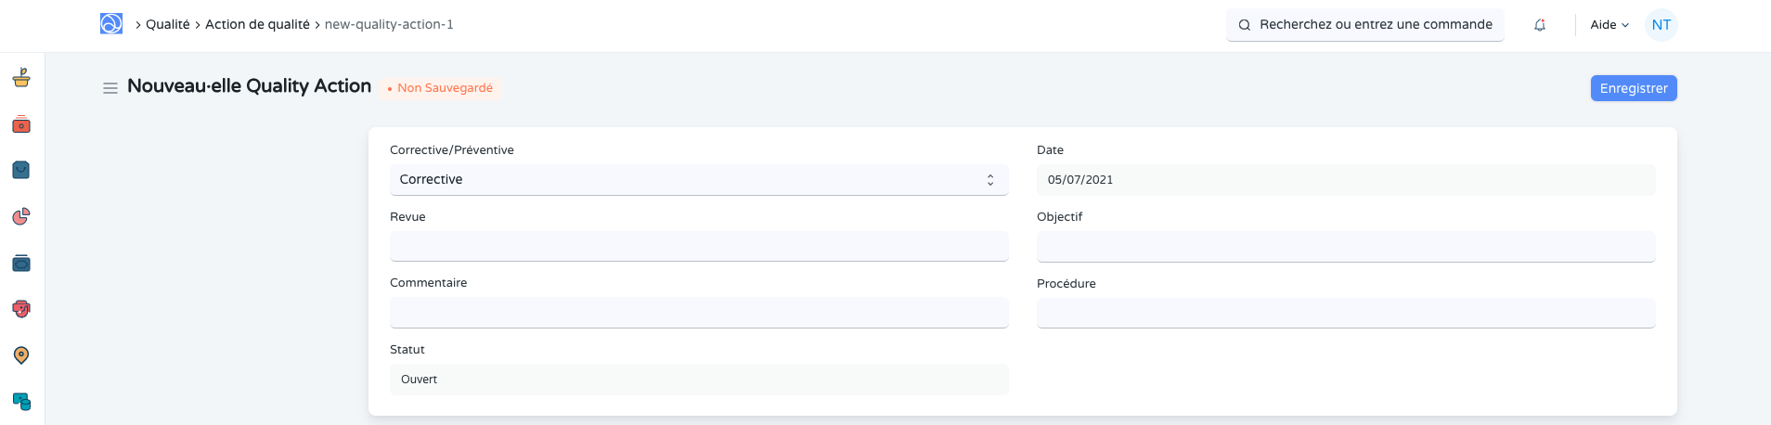Toggle the sidebar hamburger menu

[x=110, y=88]
